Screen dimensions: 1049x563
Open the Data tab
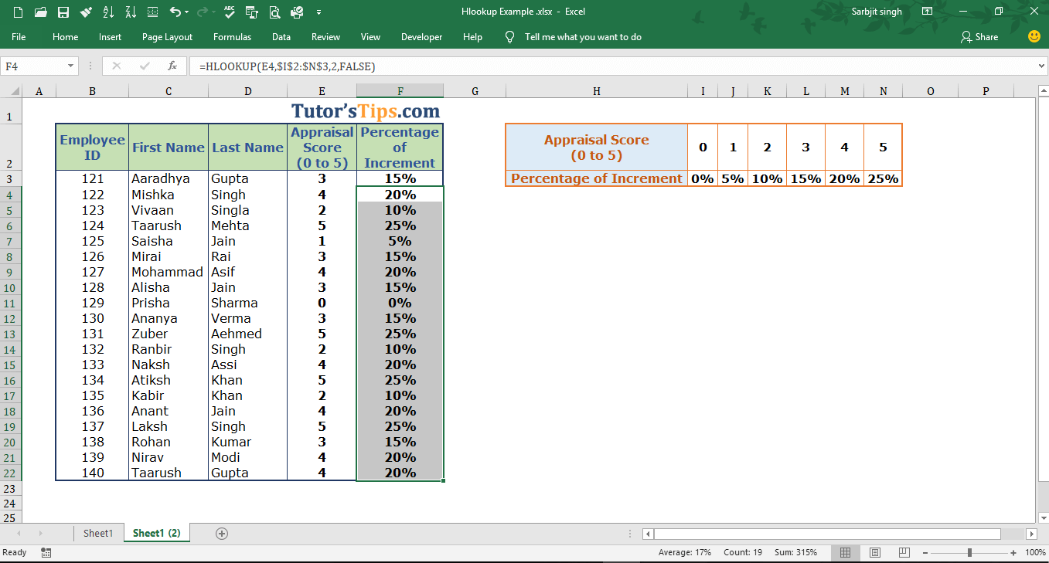point(281,37)
